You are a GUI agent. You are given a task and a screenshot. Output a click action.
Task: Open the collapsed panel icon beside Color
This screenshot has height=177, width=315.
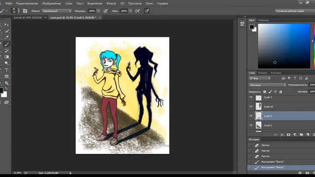(242, 24)
